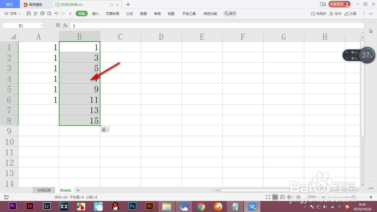Open the AutoFill options dropdown below B8
This screenshot has height=212, width=377.
point(105,130)
